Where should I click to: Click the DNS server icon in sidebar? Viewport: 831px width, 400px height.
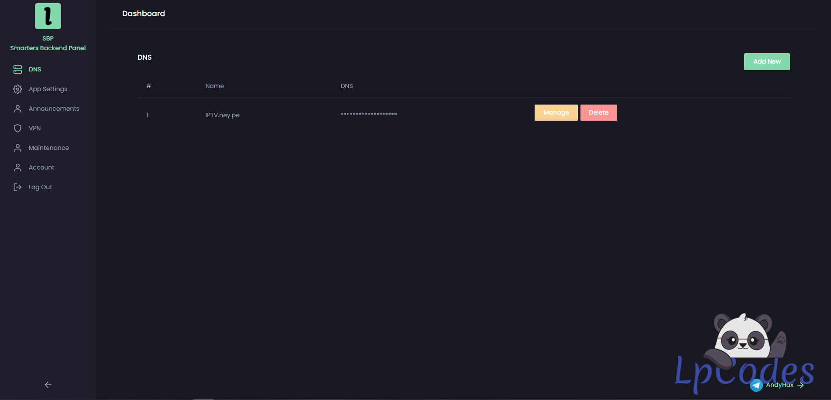click(17, 69)
